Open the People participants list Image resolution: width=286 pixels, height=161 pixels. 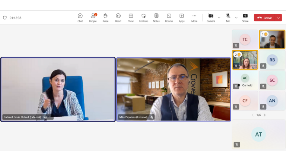(x=93, y=18)
